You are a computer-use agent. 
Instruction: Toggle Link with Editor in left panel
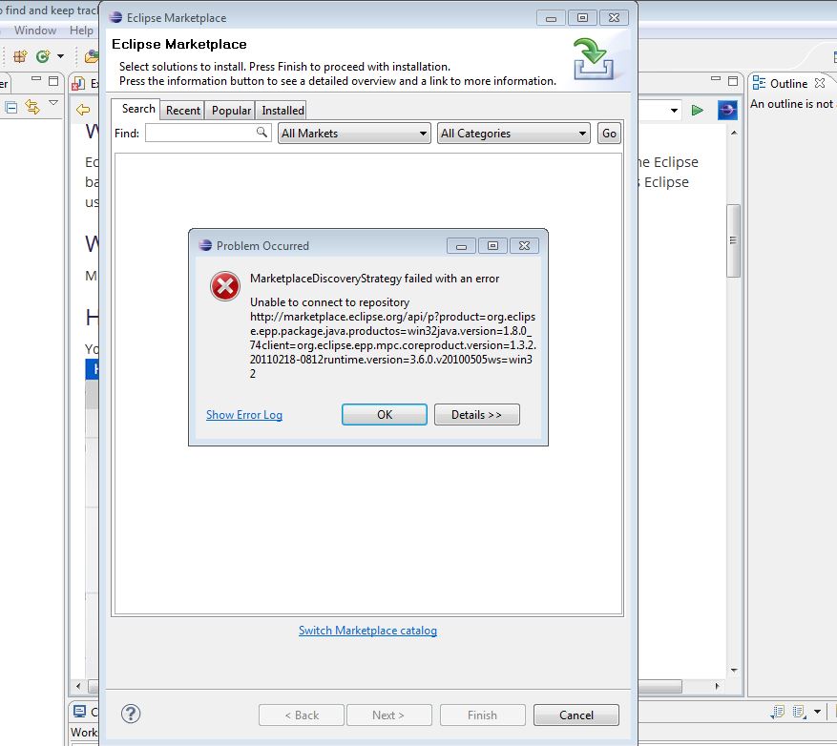(x=32, y=107)
